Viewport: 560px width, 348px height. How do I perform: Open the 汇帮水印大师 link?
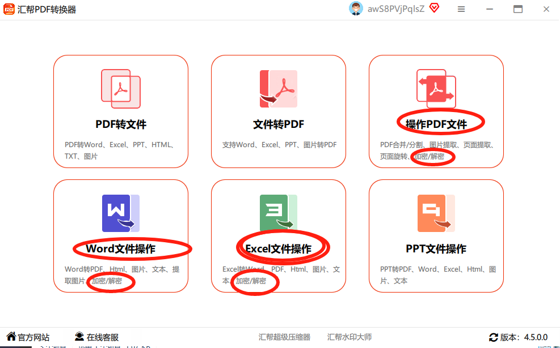(350, 337)
